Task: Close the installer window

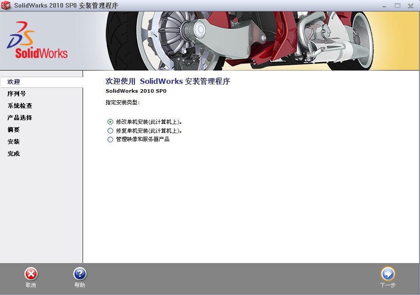Action: 411,6
